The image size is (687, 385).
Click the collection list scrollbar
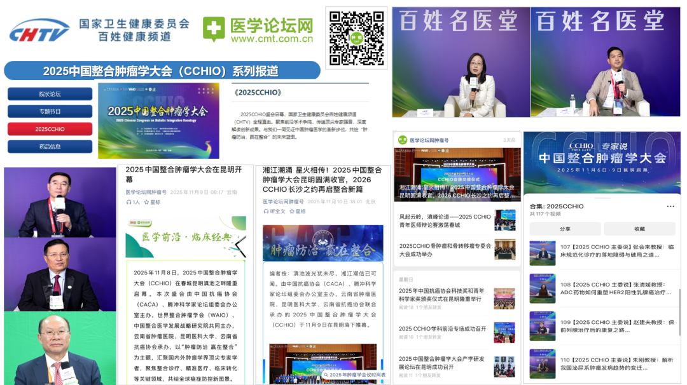point(679,311)
